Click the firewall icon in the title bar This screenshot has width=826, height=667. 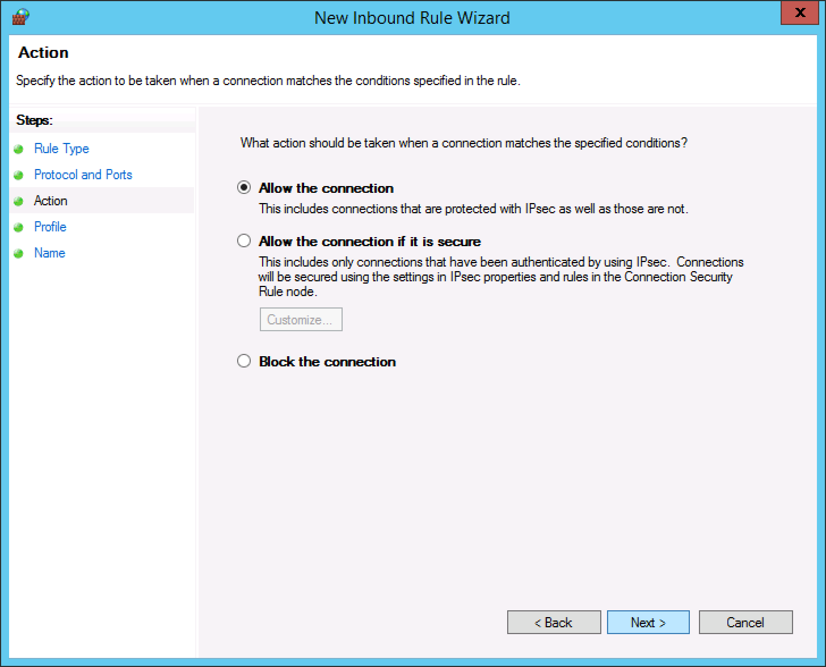click(x=20, y=16)
